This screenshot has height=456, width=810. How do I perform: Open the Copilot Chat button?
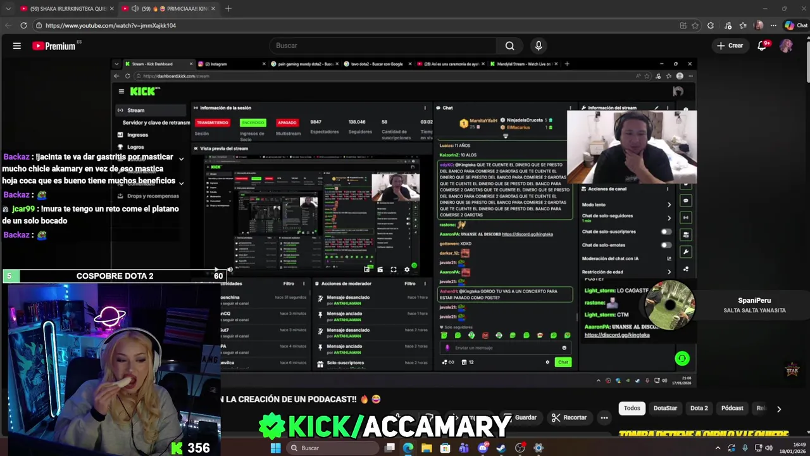point(796,25)
